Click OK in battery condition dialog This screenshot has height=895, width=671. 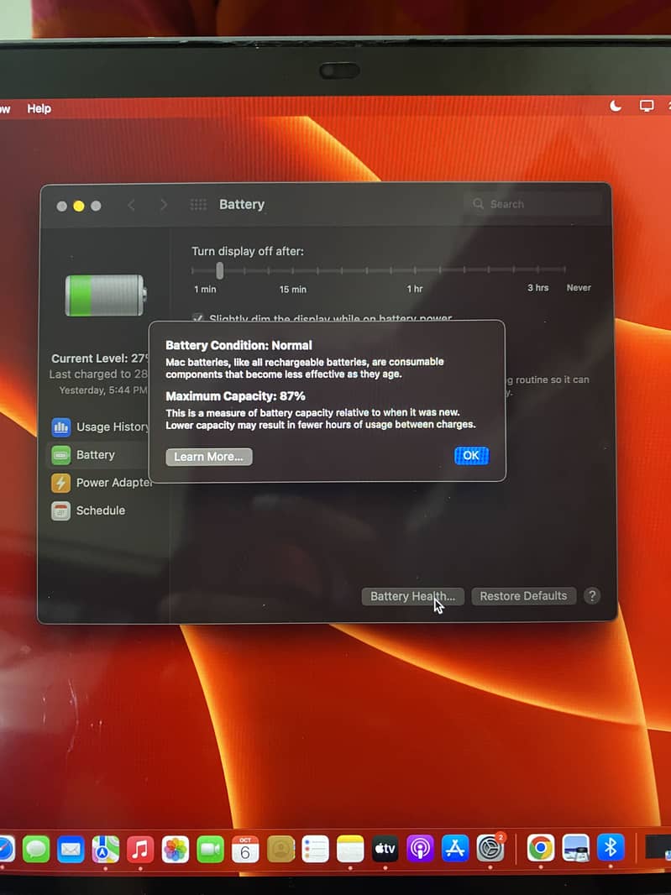click(471, 456)
